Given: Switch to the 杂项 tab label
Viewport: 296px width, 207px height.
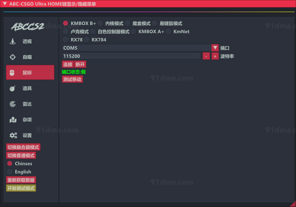Looking at the screenshot, I should coord(27,120).
